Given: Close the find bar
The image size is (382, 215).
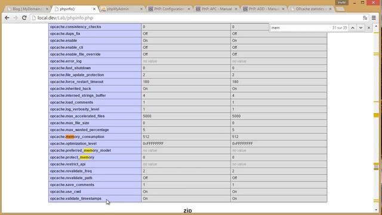Looking at the screenshot, I should click(369, 28).
